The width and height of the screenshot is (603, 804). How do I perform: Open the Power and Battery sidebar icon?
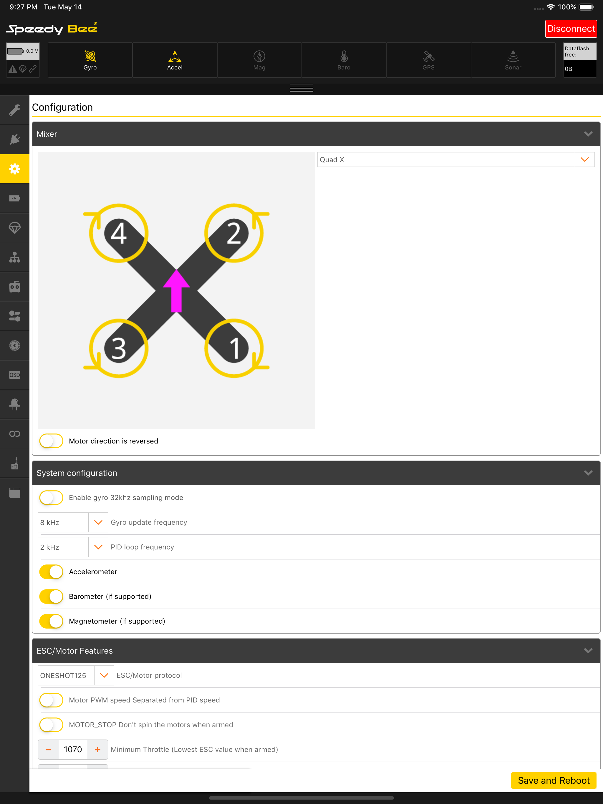point(14,198)
